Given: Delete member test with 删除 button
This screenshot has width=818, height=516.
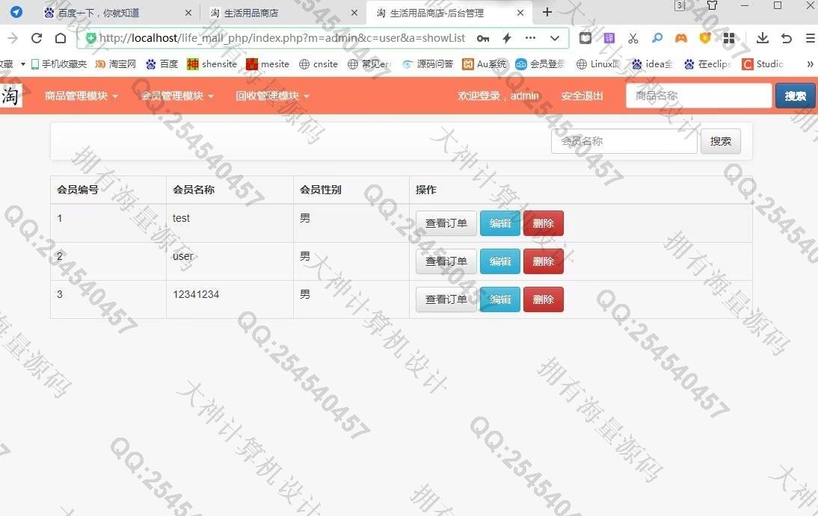Looking at the screenshot, I should coord(543,223).
